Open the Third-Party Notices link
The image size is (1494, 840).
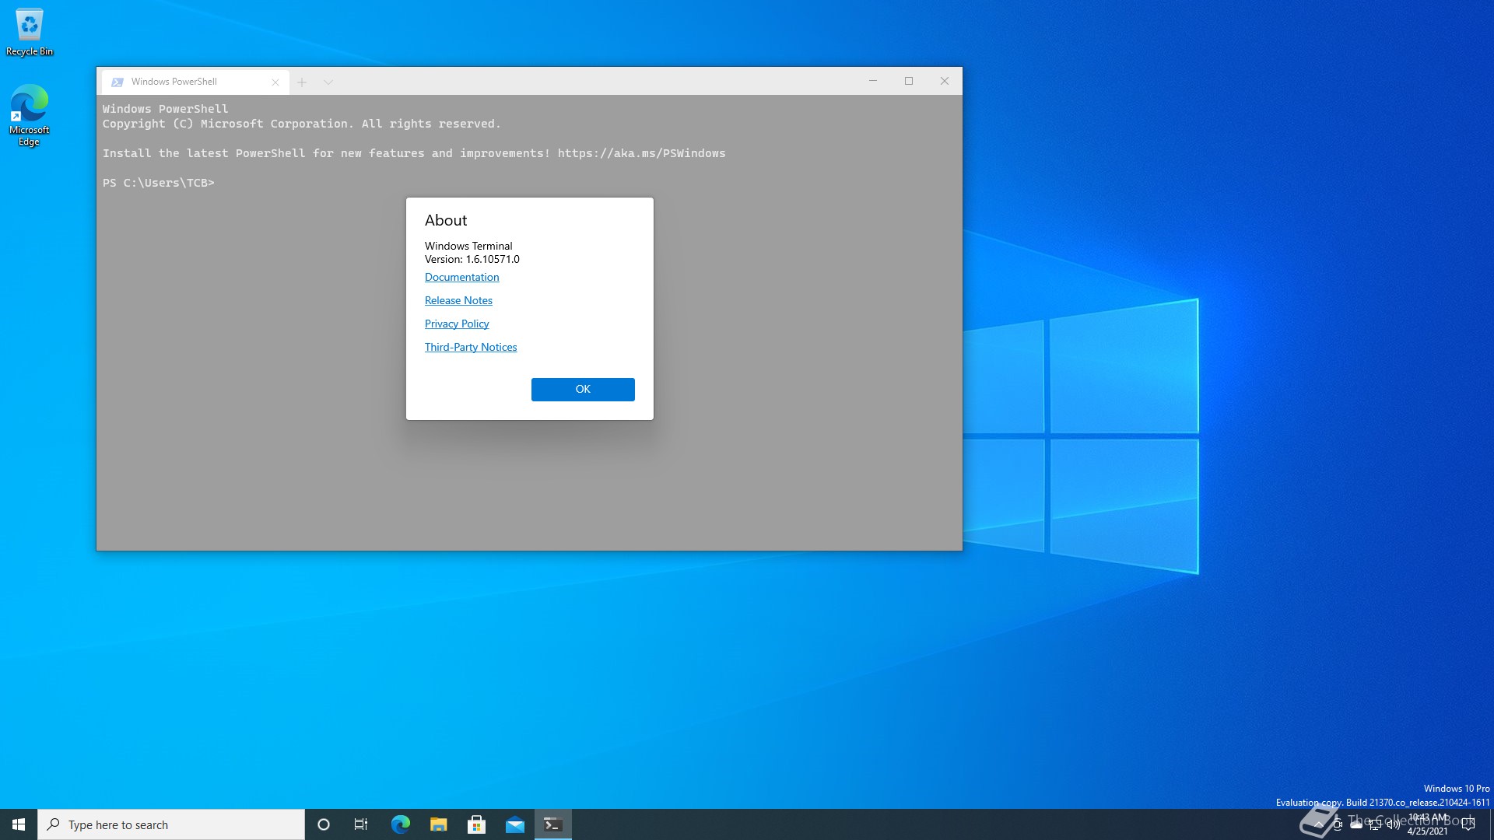point(471,347)
